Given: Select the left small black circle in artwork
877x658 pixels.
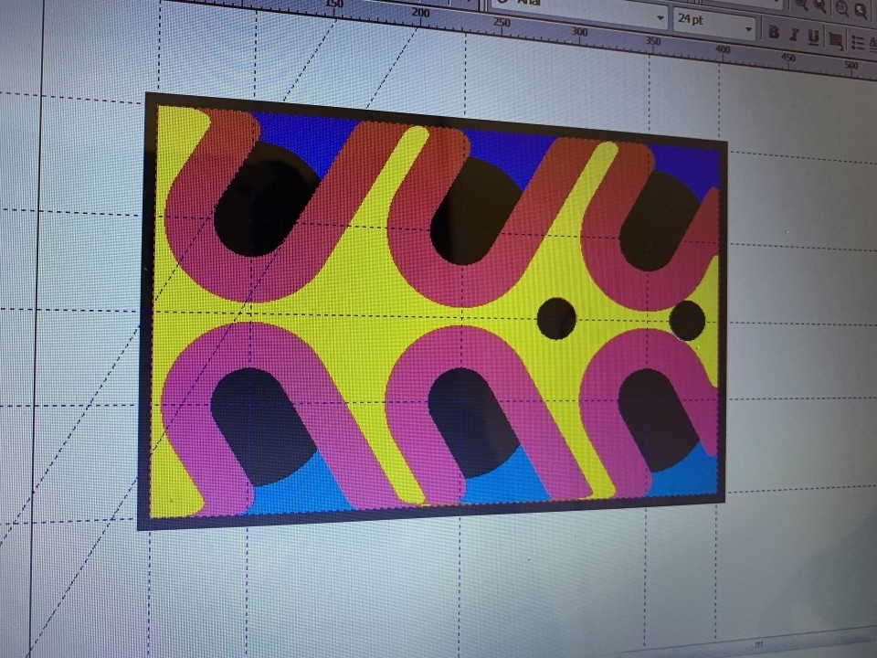Looking at the screenshot, I should [x=556, y=318].
